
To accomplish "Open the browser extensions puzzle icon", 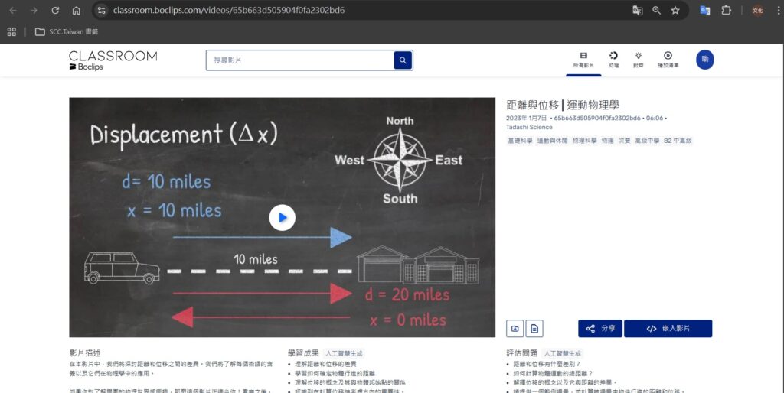I will [727, 11].
